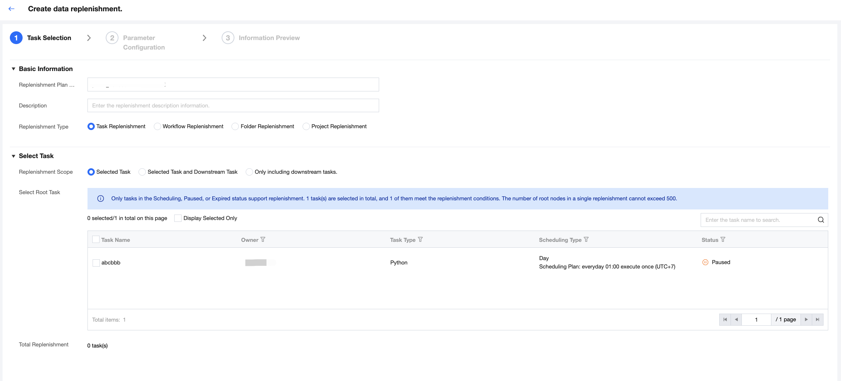
Task: Go to the previous page
Action: [x=736, y=319]
